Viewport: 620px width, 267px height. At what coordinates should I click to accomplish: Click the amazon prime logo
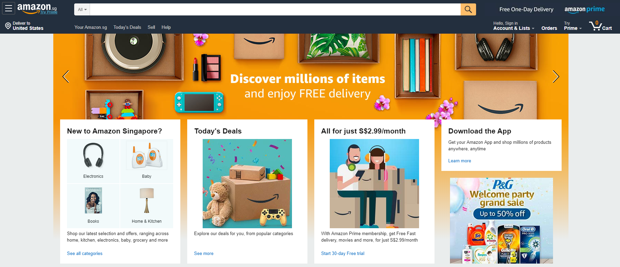[x=584, y=10]
